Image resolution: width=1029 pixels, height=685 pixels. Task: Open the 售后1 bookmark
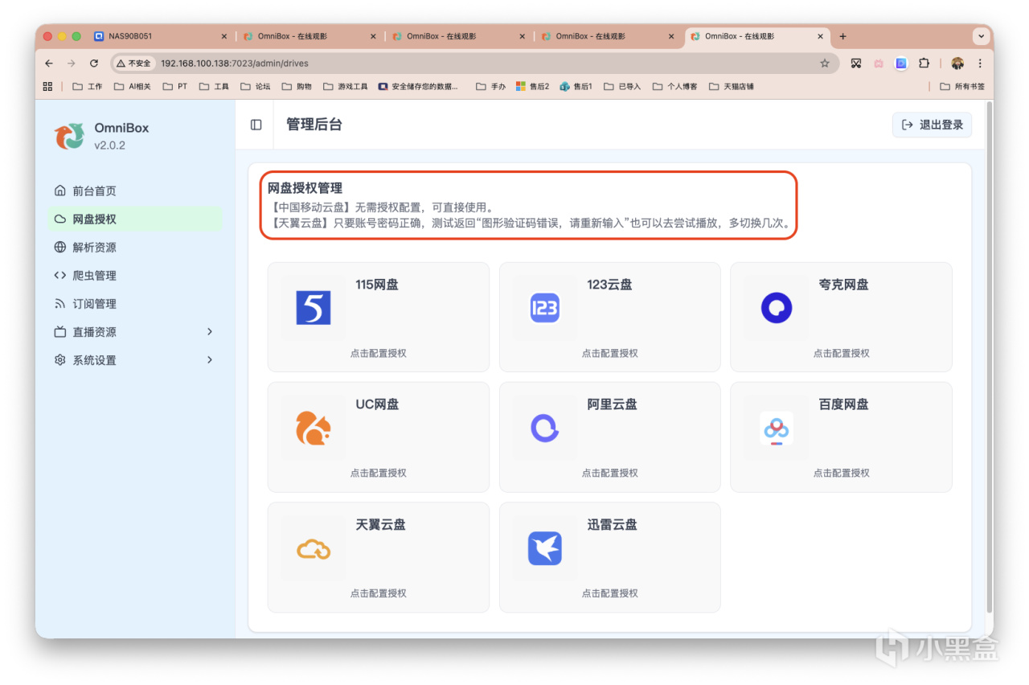pyautogui.click(x=576, y=86)
